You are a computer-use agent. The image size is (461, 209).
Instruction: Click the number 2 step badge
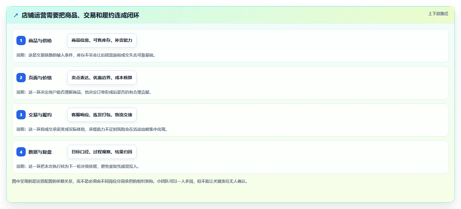21,78
